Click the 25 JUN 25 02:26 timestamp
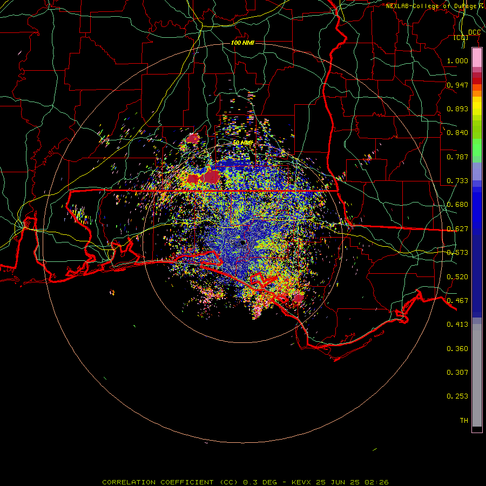 click(x=352, y=482)
